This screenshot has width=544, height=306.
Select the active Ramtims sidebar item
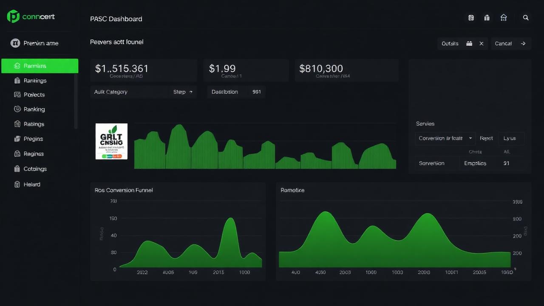tap(40, 66)
